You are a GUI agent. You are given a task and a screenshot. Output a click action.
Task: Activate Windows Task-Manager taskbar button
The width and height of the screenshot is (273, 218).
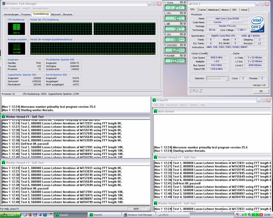coord(138,215)
